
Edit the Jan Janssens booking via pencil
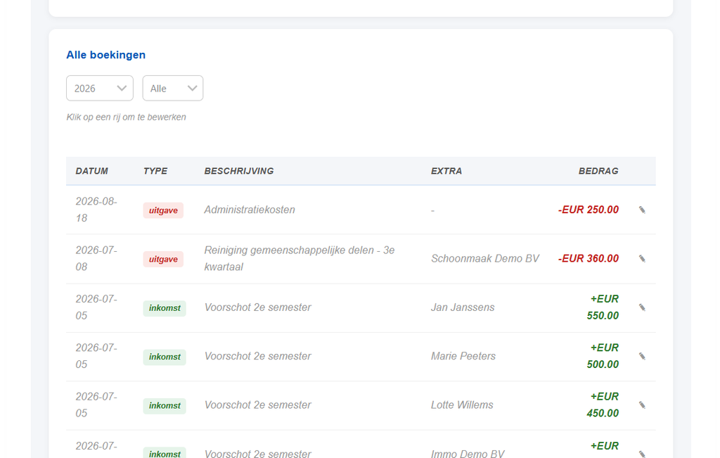[x=642, y=307]
